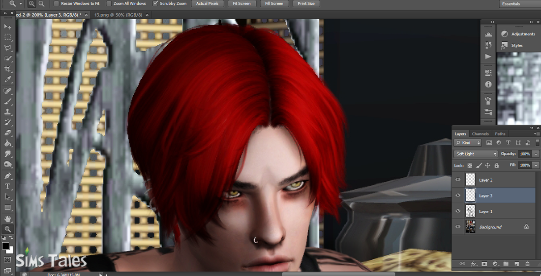Create a new layer group

pos(506,264)
